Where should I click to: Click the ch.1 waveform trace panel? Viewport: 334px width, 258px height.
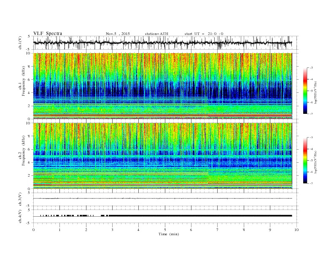[x=166, y=43]
